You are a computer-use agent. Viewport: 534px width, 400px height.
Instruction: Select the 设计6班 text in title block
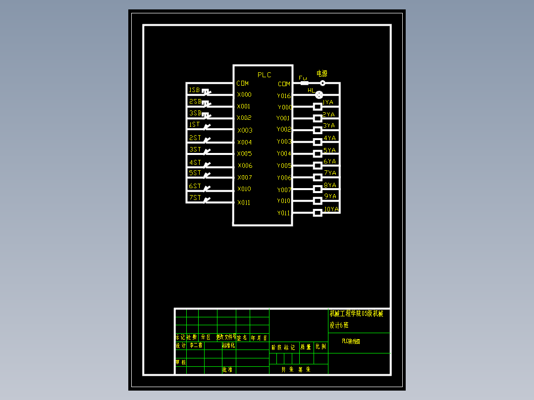pos(339,325)
